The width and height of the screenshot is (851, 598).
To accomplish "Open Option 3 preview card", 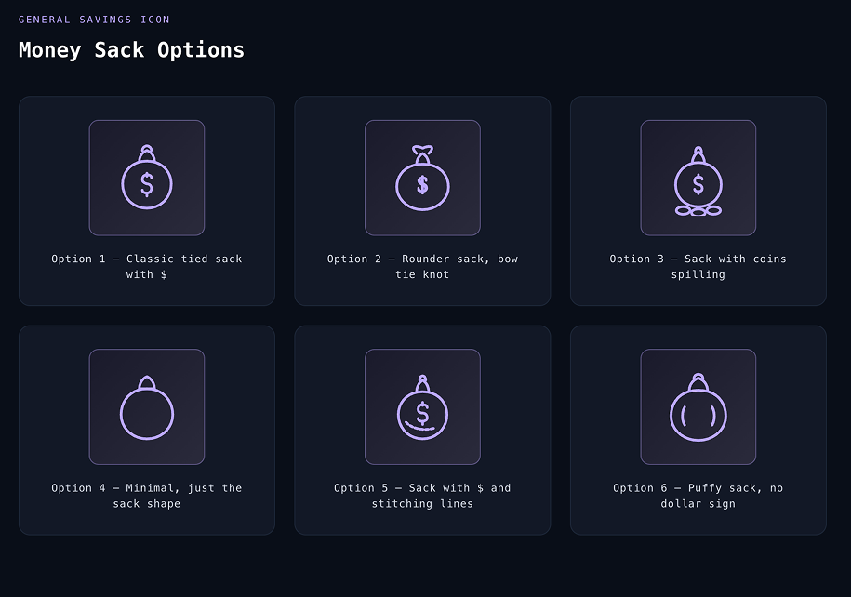I will coord(698,200).
